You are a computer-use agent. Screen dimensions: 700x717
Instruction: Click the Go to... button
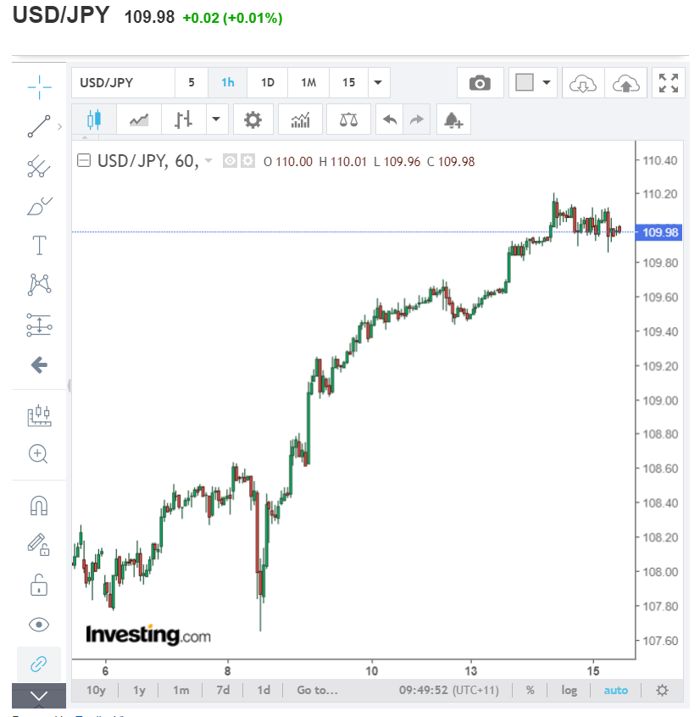[x=317, y=690]
